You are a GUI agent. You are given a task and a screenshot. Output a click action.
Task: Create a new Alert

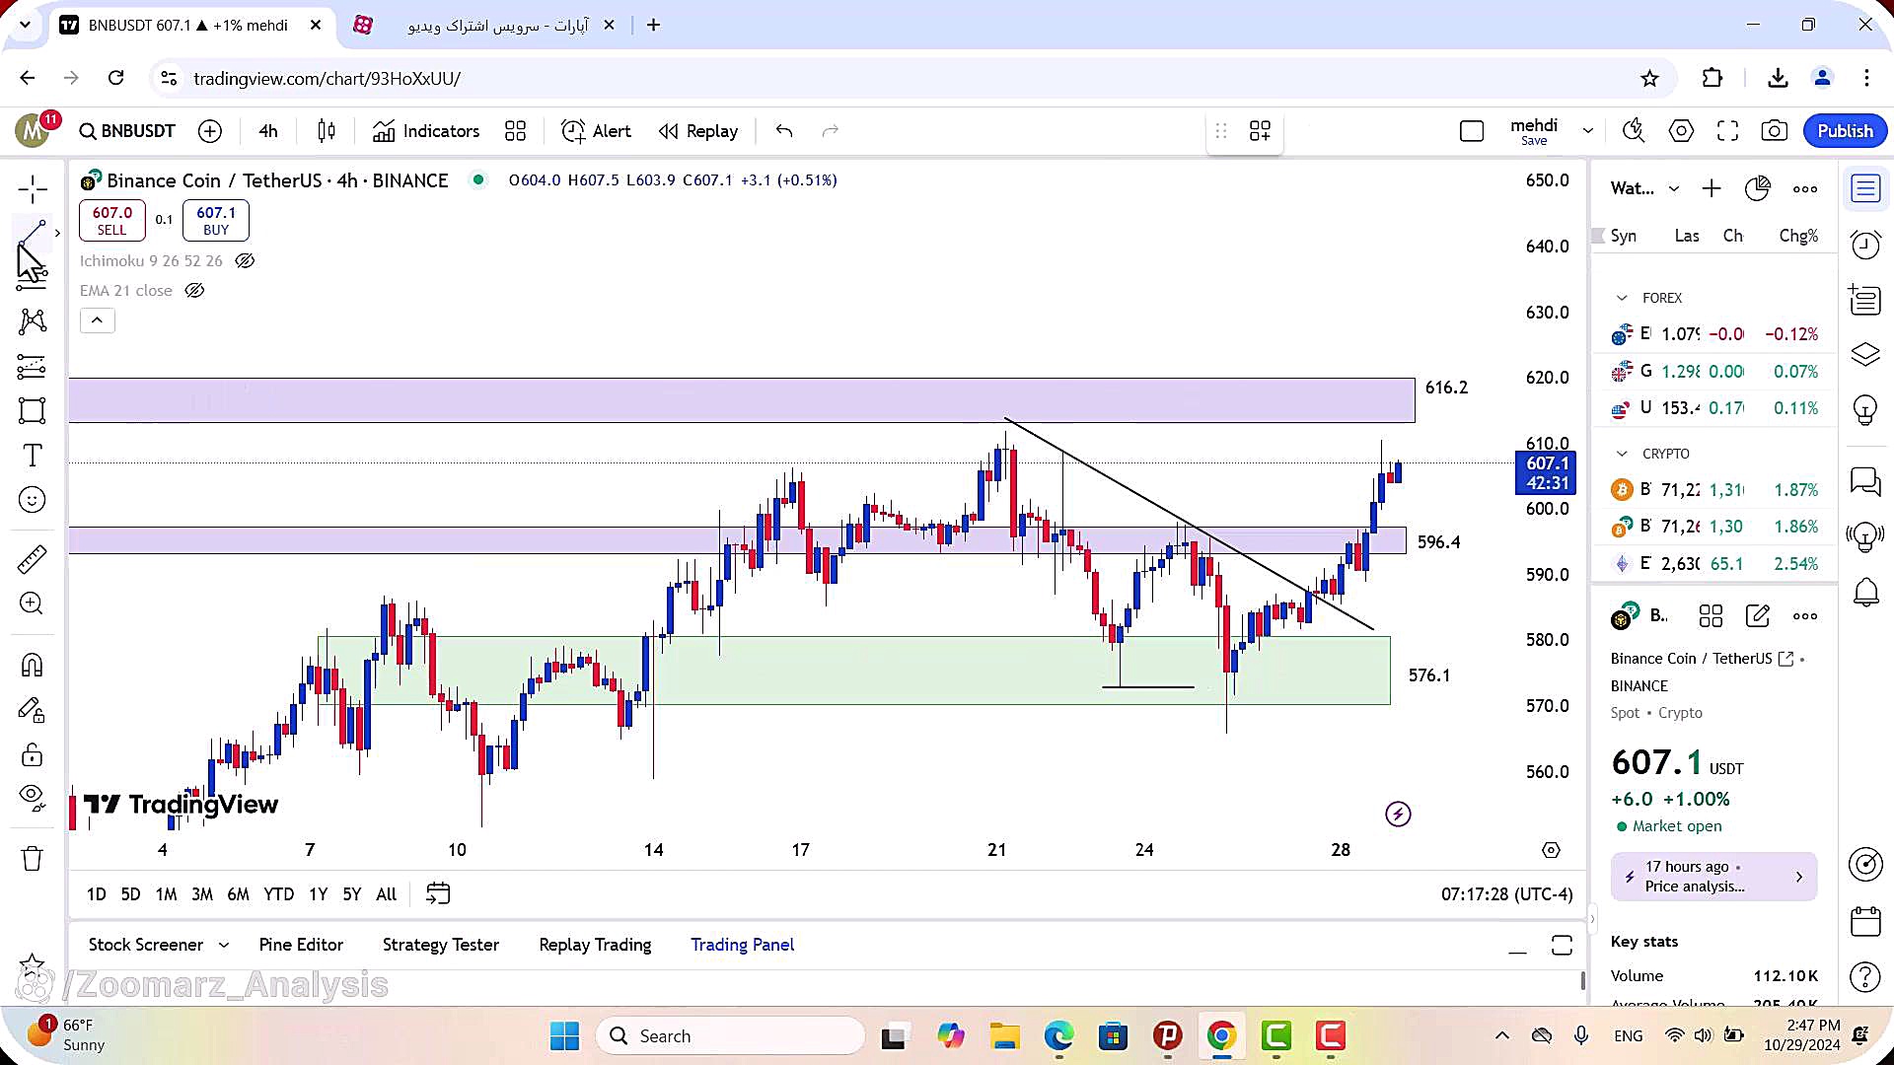(596, 131)
